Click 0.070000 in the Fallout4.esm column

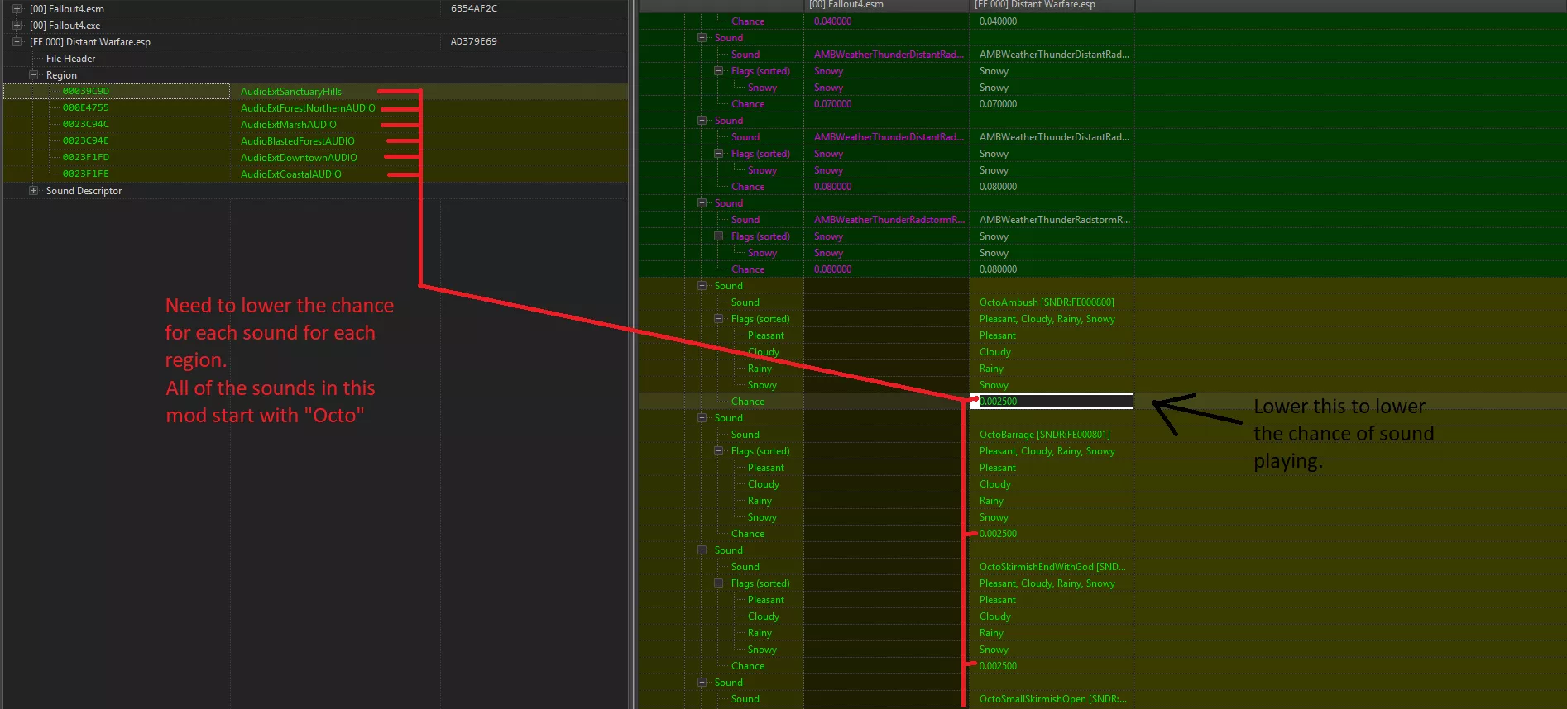point(832,104)
